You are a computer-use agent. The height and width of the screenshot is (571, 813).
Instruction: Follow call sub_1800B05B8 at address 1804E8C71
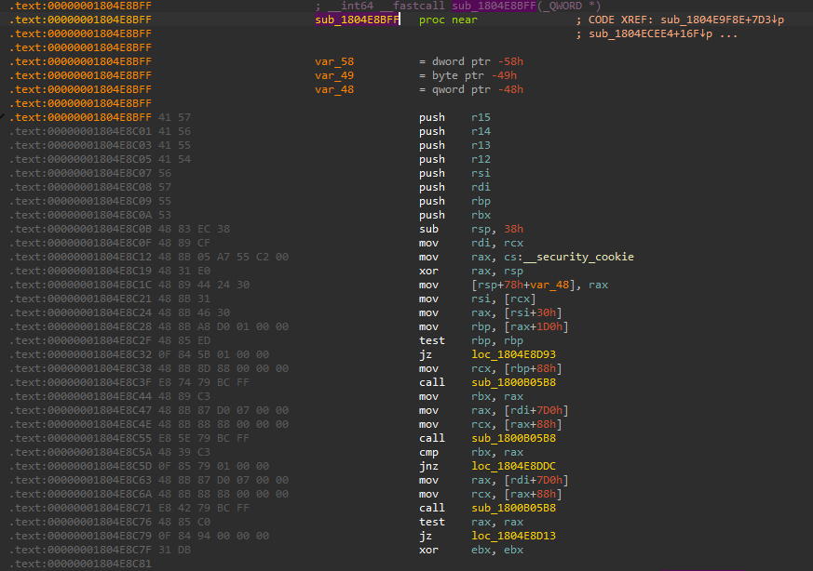pyautogui.click(x=513, y=508)
